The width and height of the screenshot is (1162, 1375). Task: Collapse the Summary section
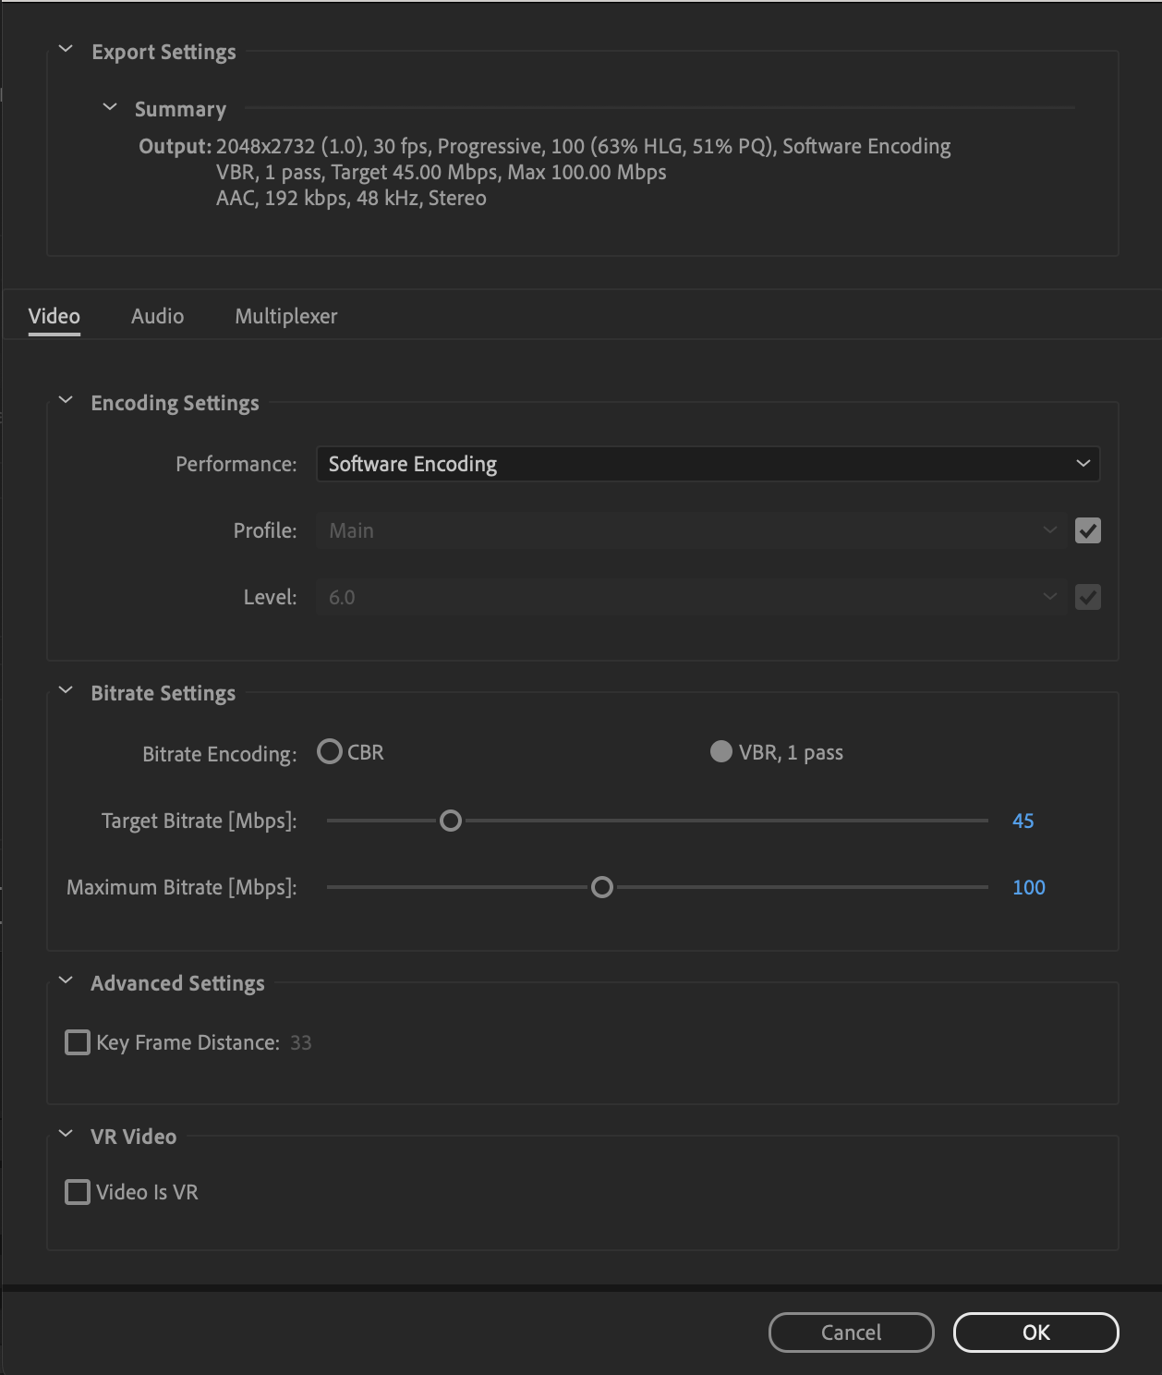pyautogui.click(x=110, y=105)
